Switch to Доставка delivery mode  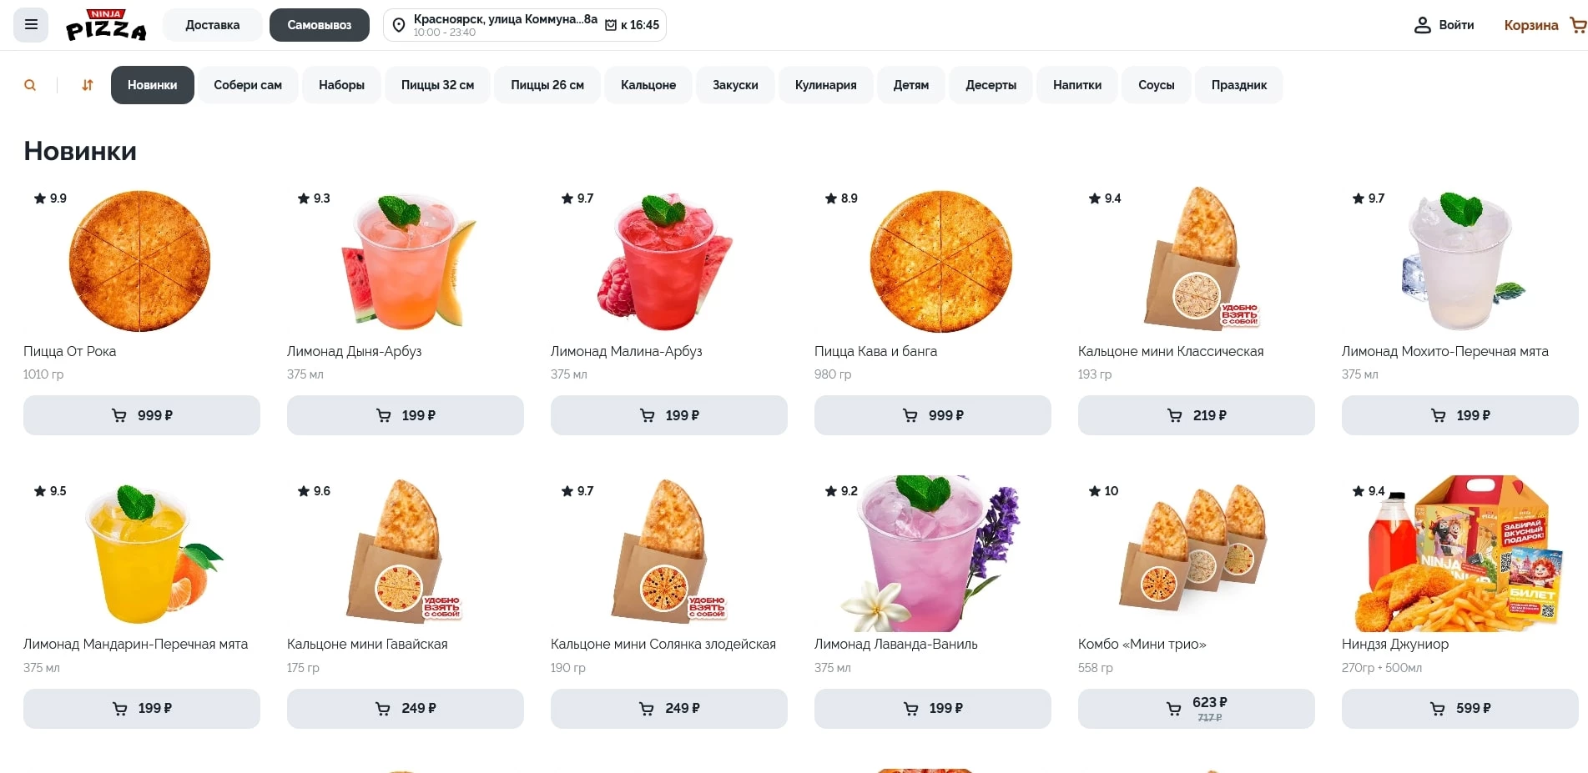coord(213,25)
